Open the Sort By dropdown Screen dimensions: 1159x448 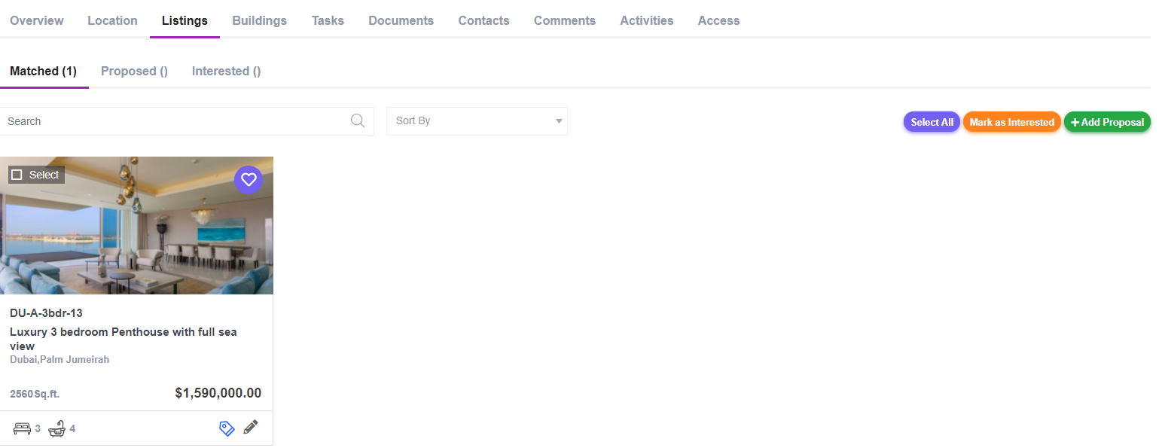(476, 121)
